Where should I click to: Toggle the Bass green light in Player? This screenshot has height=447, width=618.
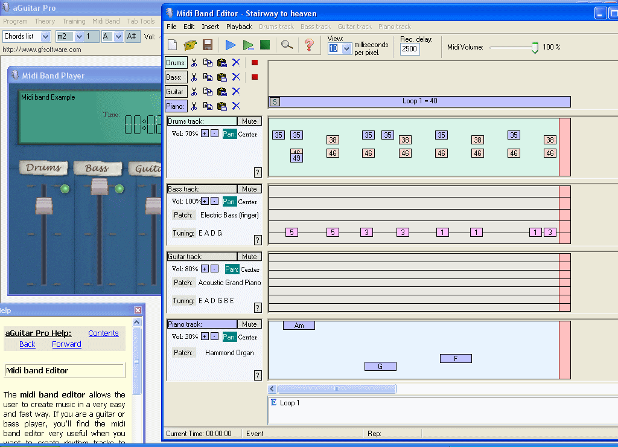point(119,188)
